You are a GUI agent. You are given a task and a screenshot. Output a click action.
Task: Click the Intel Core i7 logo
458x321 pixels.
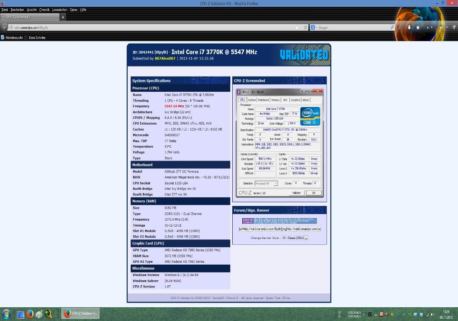(310, 116)
